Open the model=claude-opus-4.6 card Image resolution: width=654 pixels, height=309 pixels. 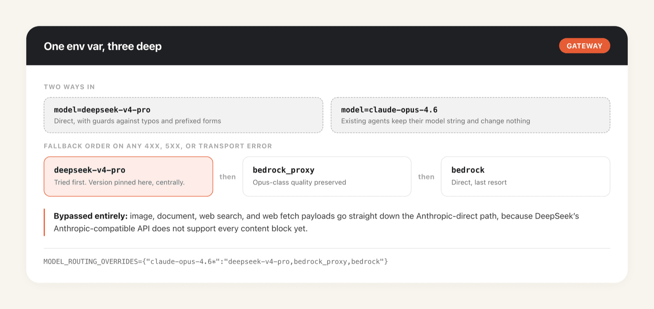(470, 115)
